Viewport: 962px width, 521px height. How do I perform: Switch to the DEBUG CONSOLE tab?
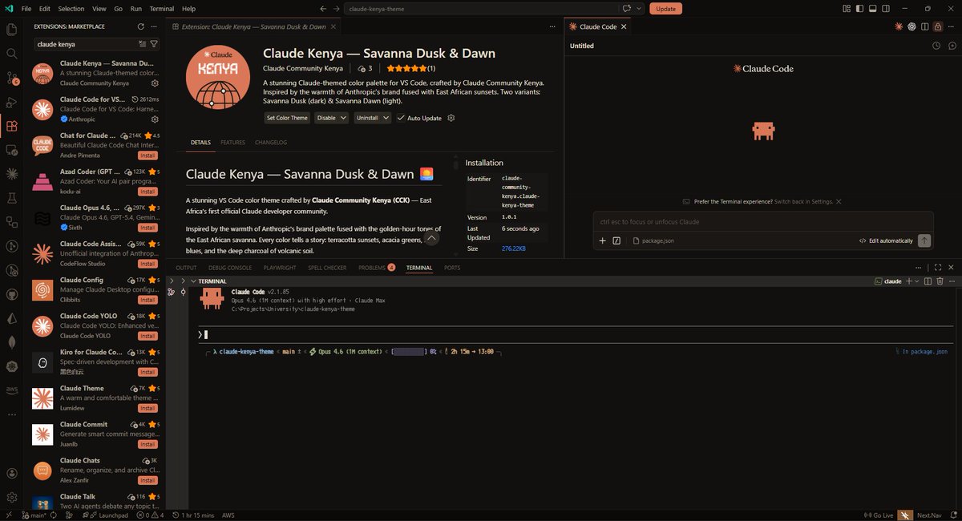[x=229, y=268]
